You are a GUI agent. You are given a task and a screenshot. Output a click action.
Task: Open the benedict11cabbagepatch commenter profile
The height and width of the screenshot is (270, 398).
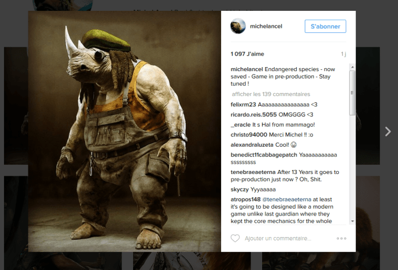click(x=264, y=155)
